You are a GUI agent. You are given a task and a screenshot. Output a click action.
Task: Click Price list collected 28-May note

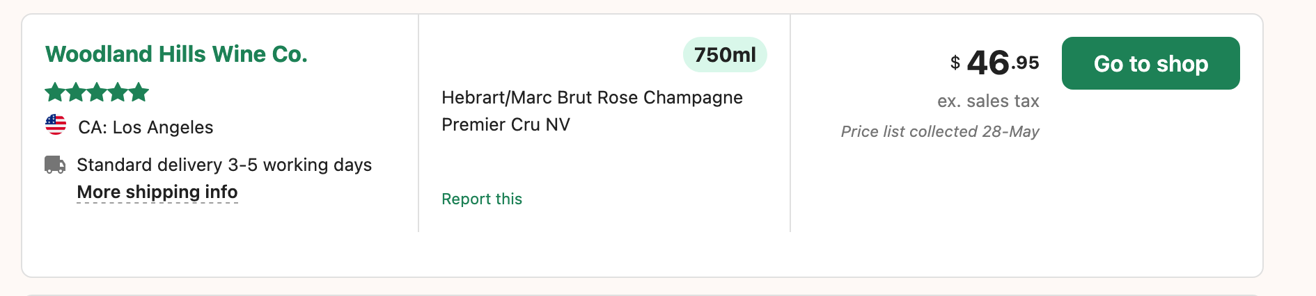940,132
